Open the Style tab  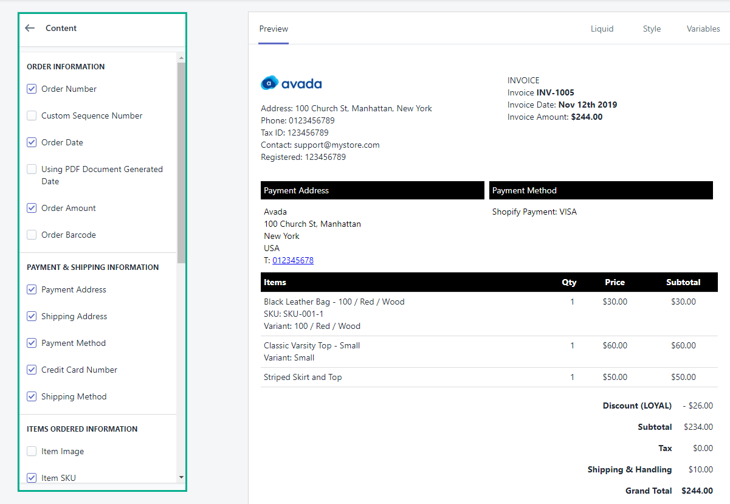pos(652,29)
